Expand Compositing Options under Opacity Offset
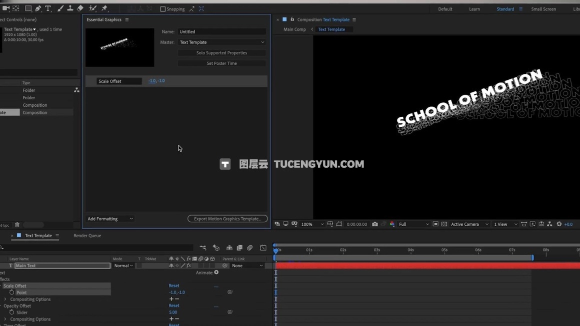 click(5, 319)
